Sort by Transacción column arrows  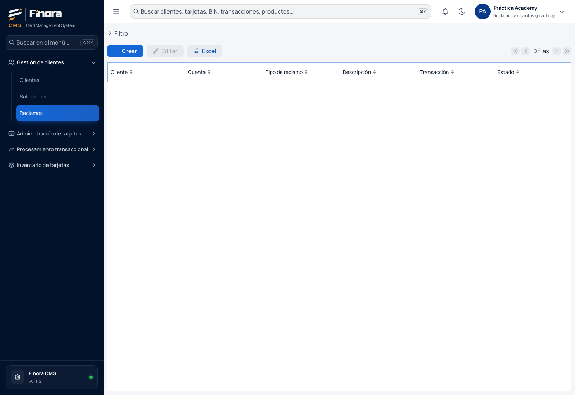[452, 72]
